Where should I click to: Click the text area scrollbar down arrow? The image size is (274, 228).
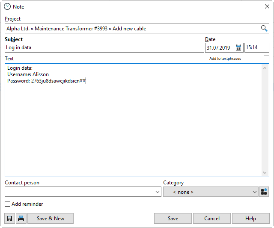click(265, 172)
